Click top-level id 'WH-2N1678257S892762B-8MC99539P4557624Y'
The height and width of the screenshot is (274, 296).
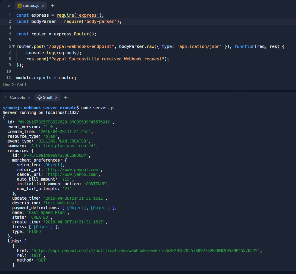tap(65, 122)
